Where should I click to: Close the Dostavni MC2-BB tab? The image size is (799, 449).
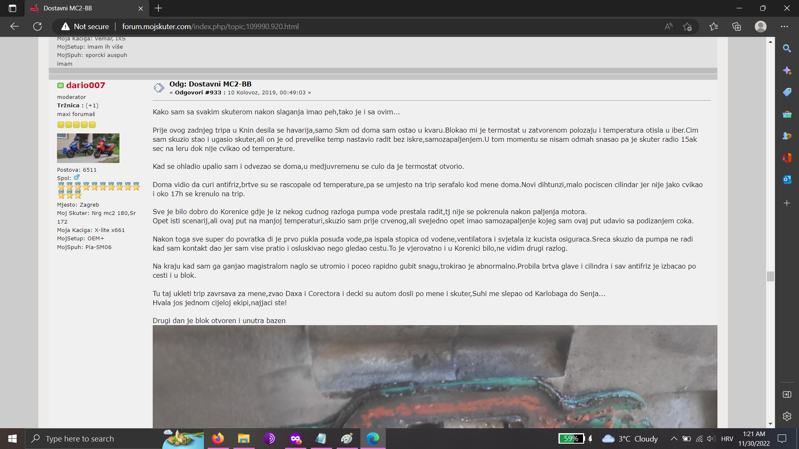(141, 8)
